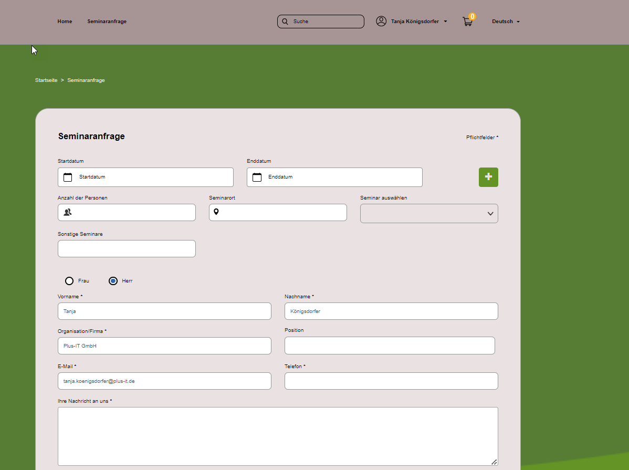Click the Startdatum calendar icon
The height and width of the screenshot is (470, 629).
click(68, 177)
